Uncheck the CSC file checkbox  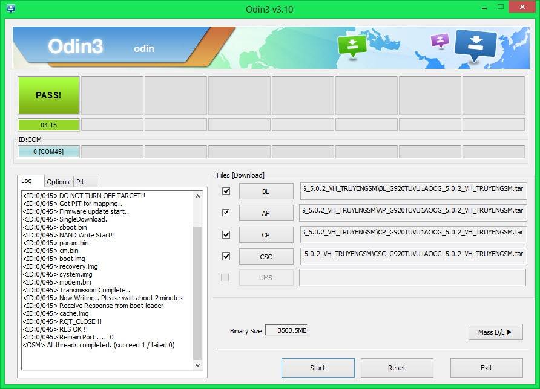pyautogui.click(x=226, y=256)
